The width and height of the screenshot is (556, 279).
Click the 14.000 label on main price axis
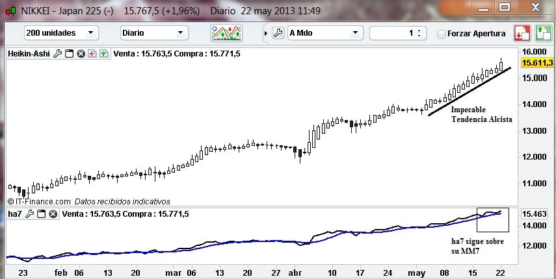(535, 104)
